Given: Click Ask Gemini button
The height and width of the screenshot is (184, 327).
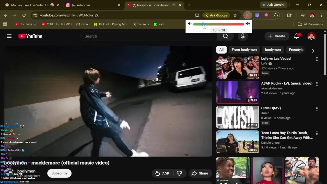Looking at the screenshot, I should pos(274,5).
